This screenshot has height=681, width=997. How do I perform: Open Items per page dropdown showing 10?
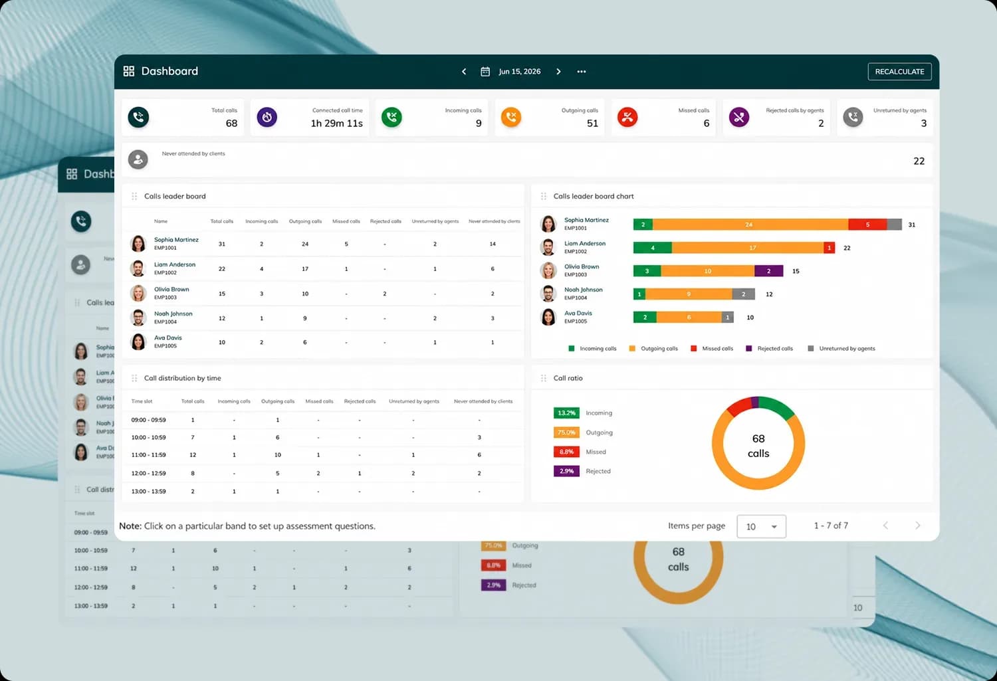[x=762, y=526]
